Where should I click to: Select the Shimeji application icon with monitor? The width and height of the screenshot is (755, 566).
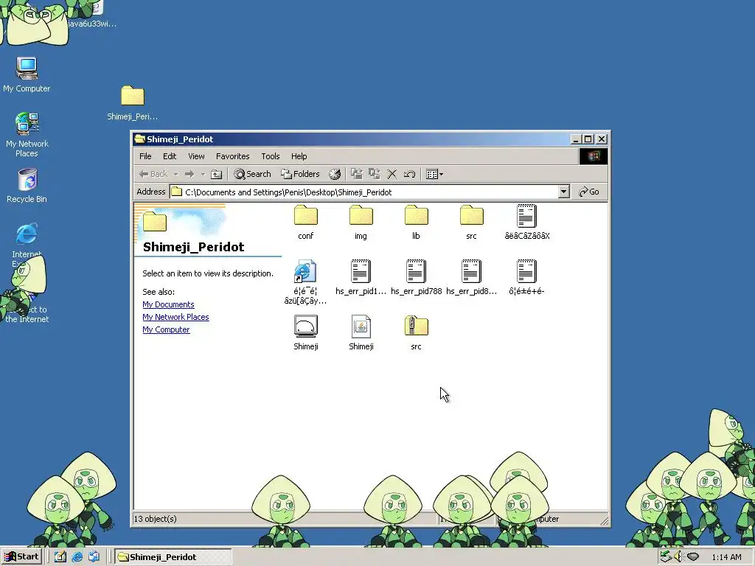306,326
